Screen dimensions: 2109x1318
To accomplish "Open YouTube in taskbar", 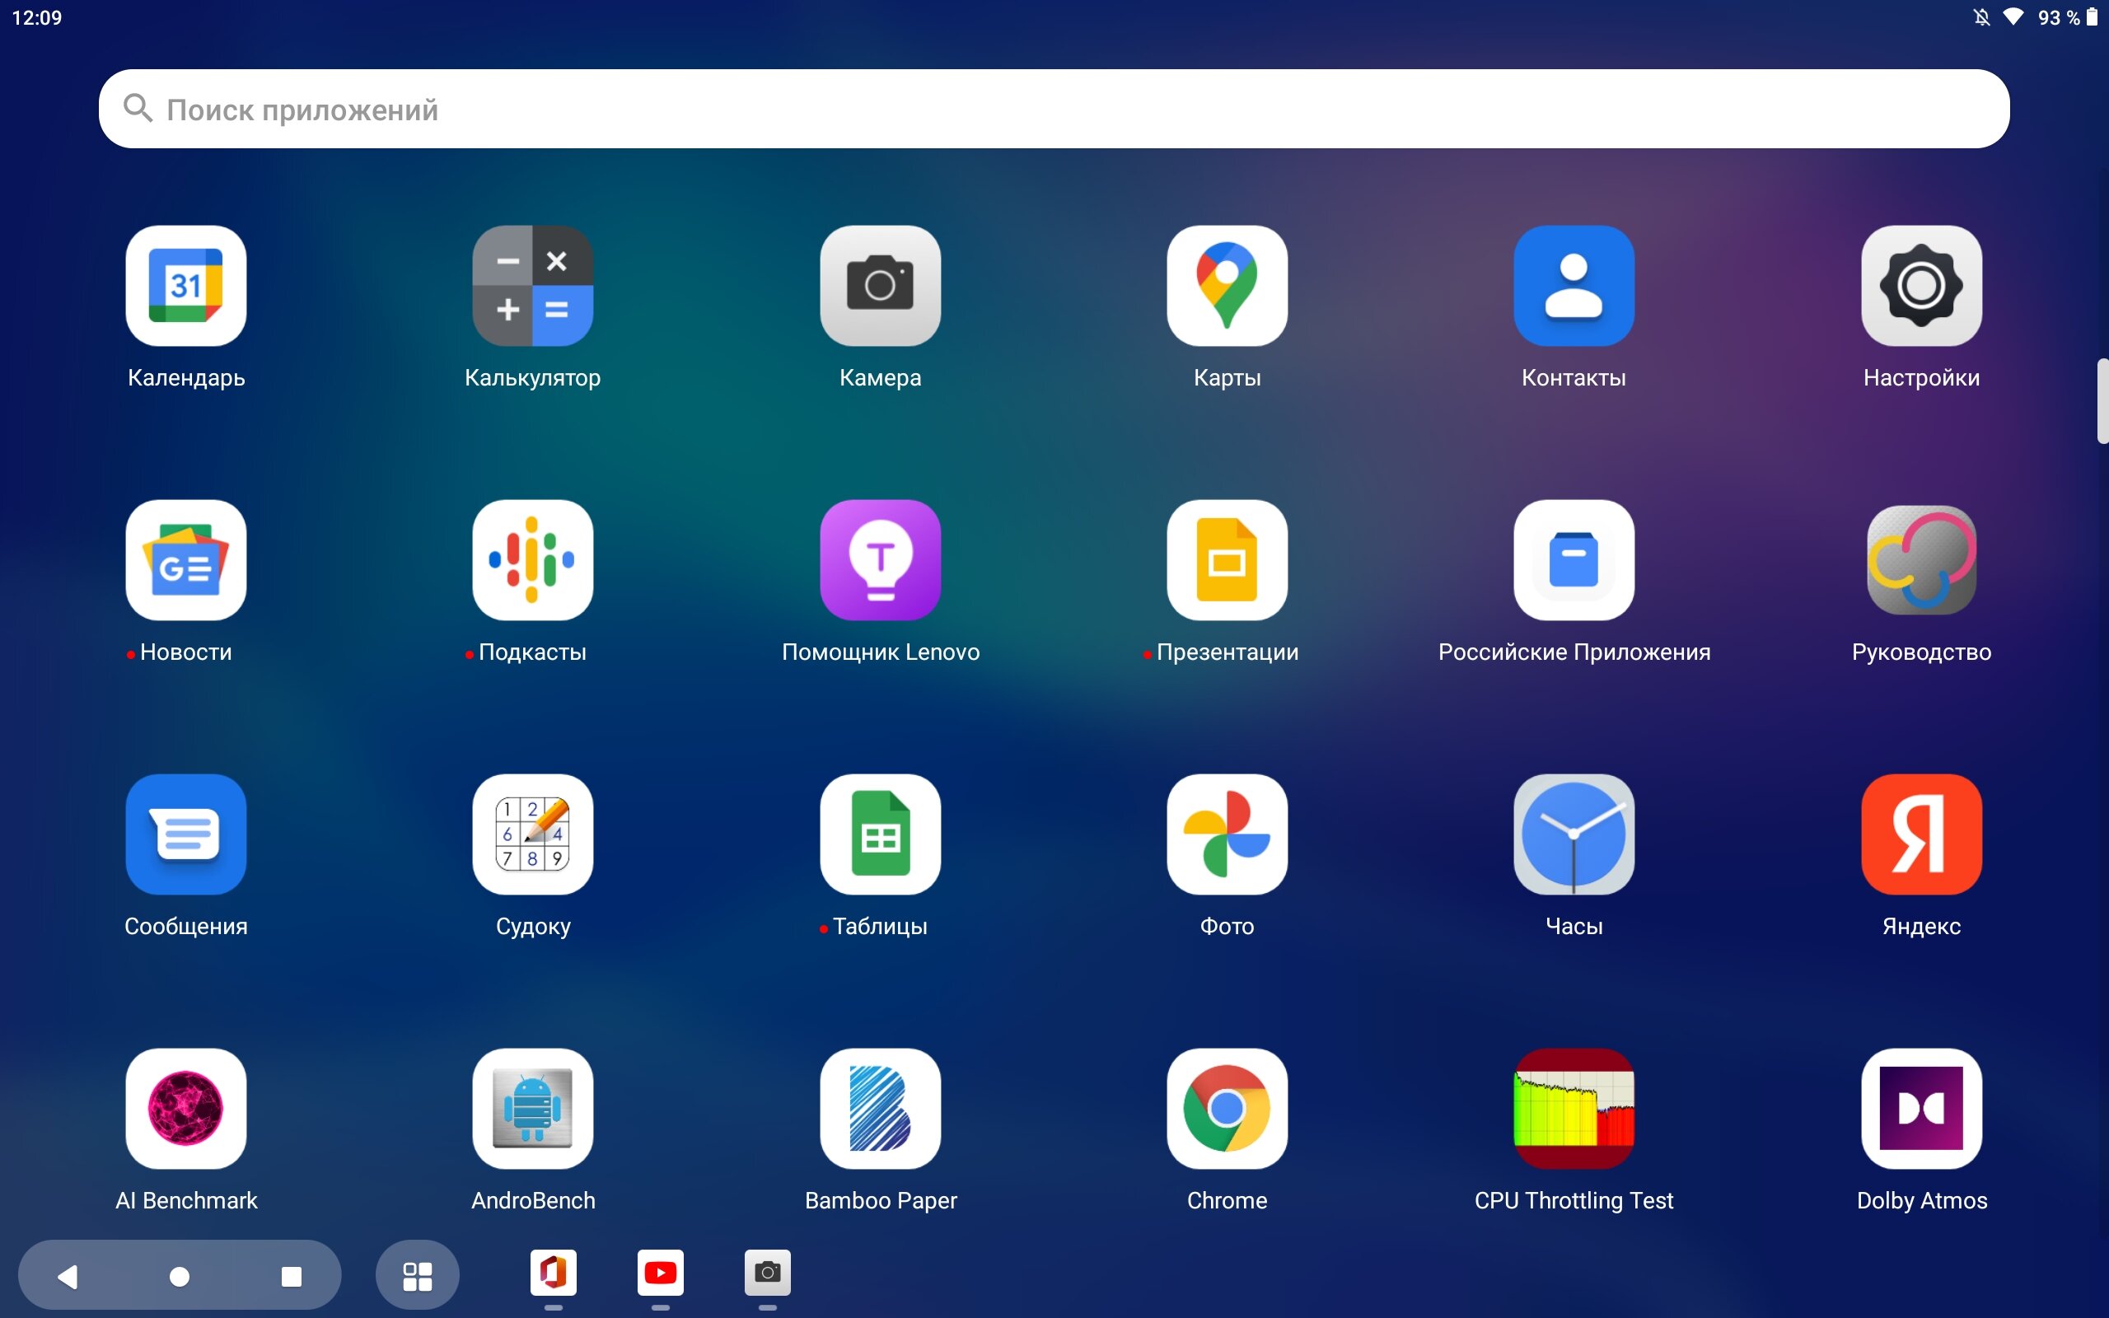I will (x=661, y=1274).
